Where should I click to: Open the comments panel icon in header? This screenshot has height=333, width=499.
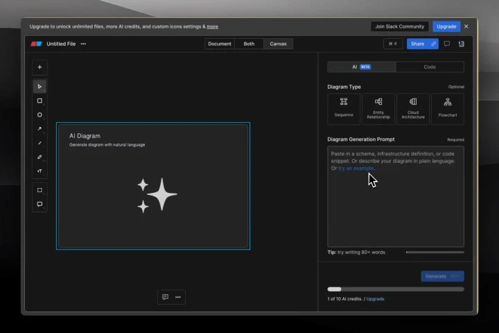(x=447, y=44)
